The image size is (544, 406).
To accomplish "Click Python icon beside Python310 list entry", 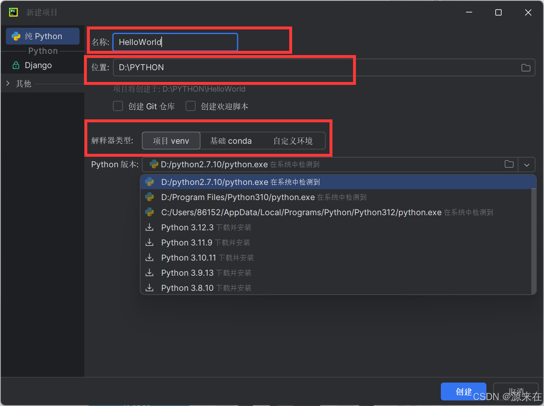I will click(x=149, y=197).
